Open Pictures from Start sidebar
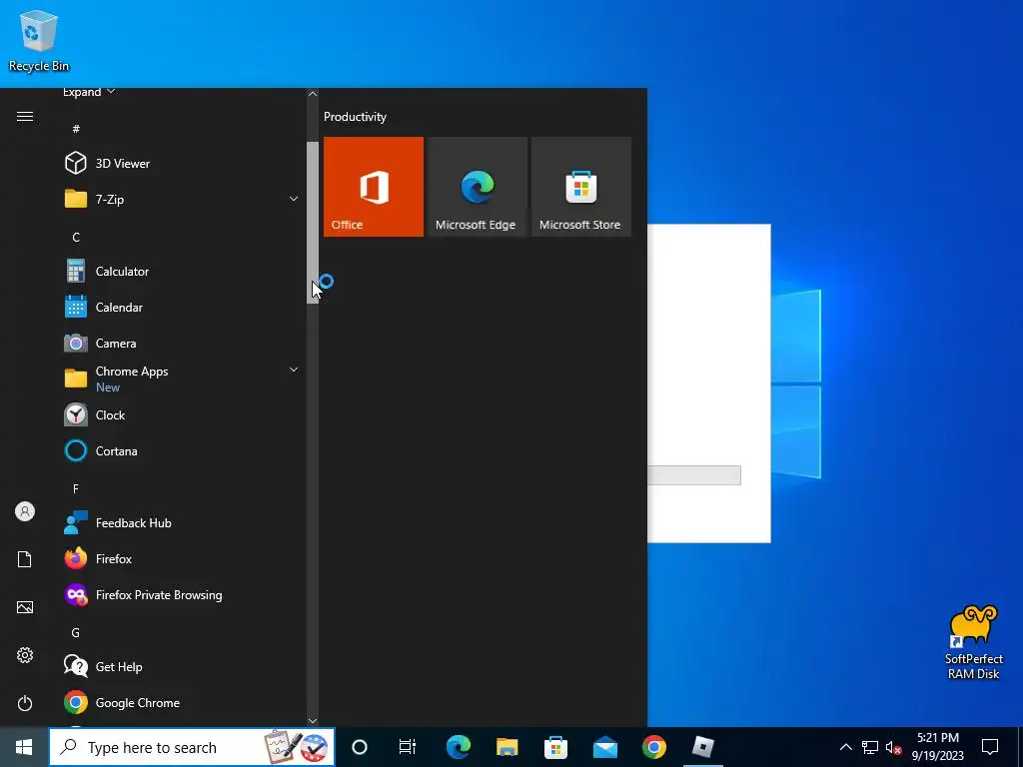This screenshot has height=767, width=1023. coord(25,607)
